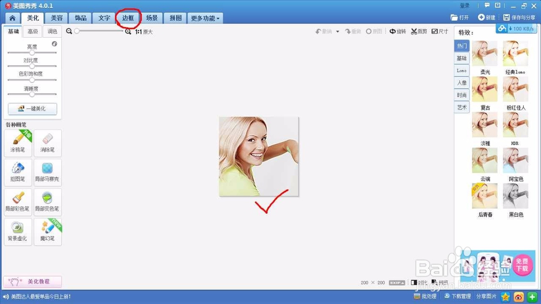Open a file with the 打开 folder button
Viewport: 541px width, 304px height.
(x=459, y=17)
